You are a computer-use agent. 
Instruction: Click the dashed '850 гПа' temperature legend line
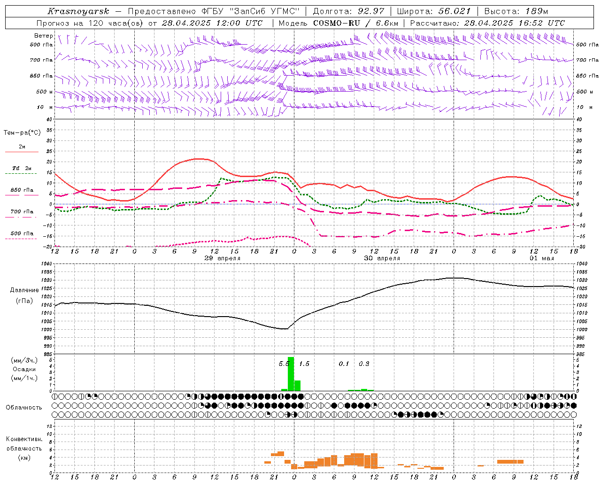pyautogui.click(x=21, y=195)
